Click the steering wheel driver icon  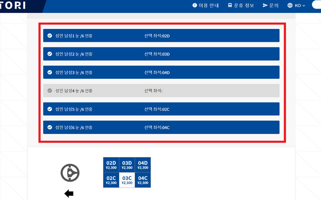coord(70,173)
